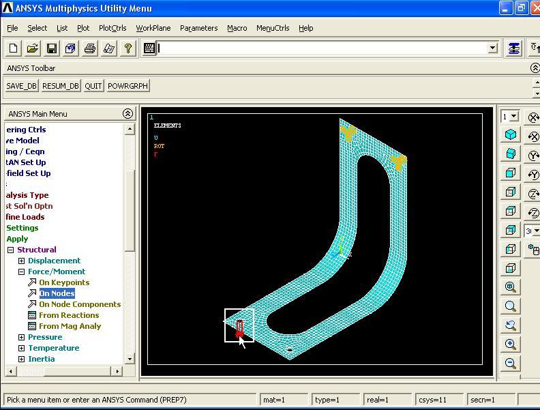Click the QUIT toolbar button
The width and height of the screenshot is (540, 410).
93,86
